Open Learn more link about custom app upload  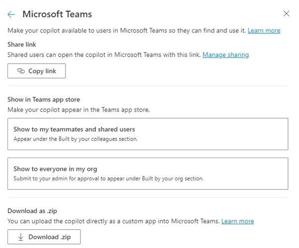pos(237,221)
